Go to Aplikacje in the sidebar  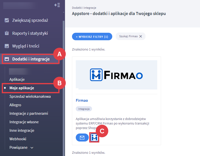(x=17, y=79)
